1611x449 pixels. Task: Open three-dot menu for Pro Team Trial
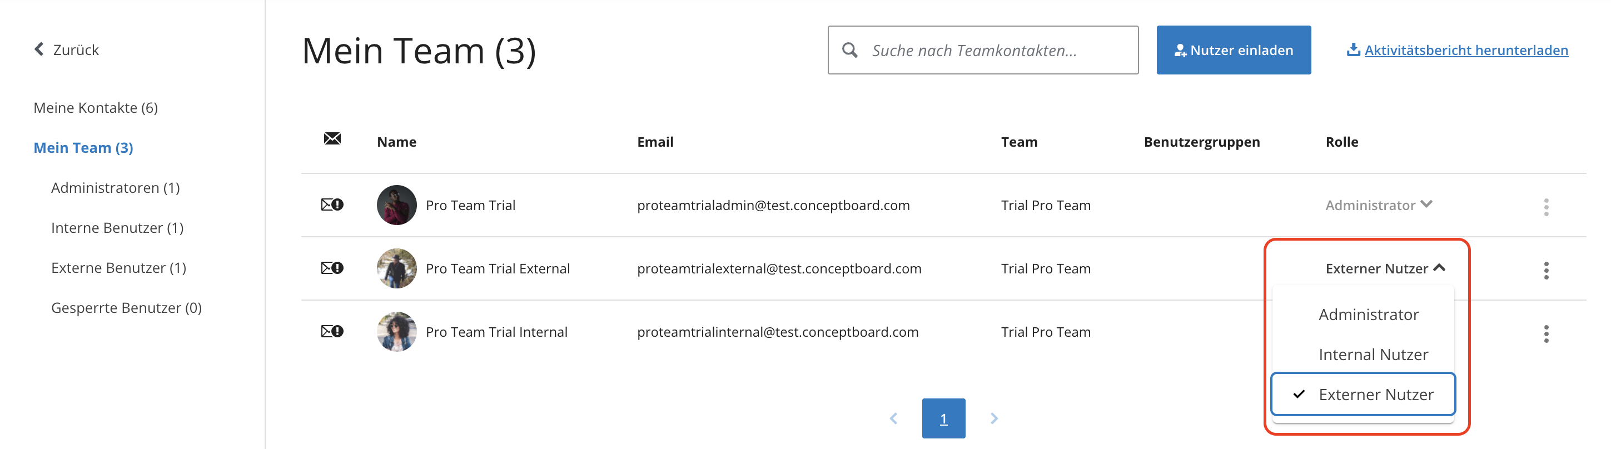click(x=1546, y=207)
